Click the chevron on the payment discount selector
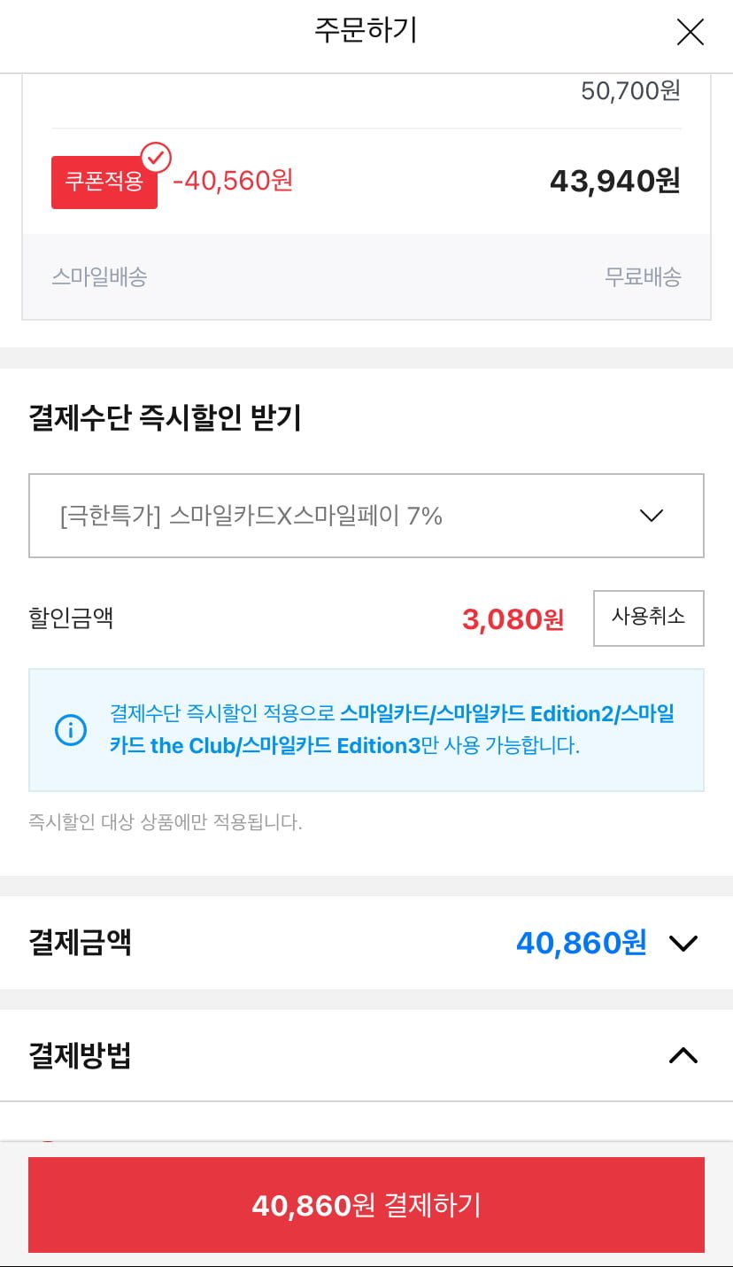Image resolution: width=733 pixels, height=1267 pixels. pos(652,515)
